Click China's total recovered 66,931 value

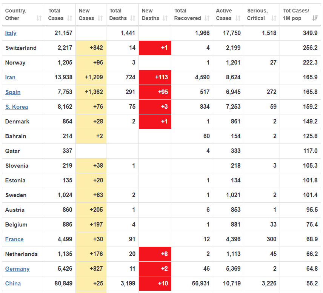pyautogui.click(x=201, y=284)
